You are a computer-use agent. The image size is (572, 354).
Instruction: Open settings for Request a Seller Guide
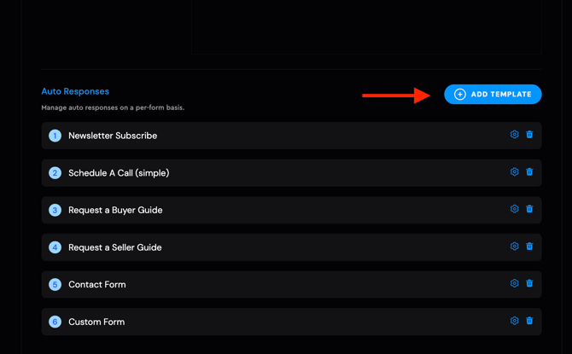514,247
